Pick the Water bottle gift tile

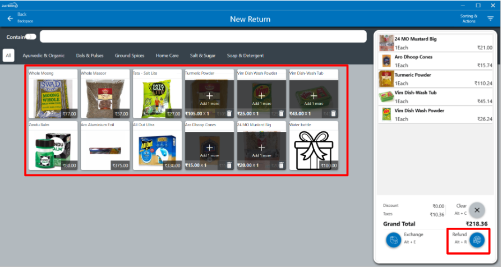click(x=314, y=146)
